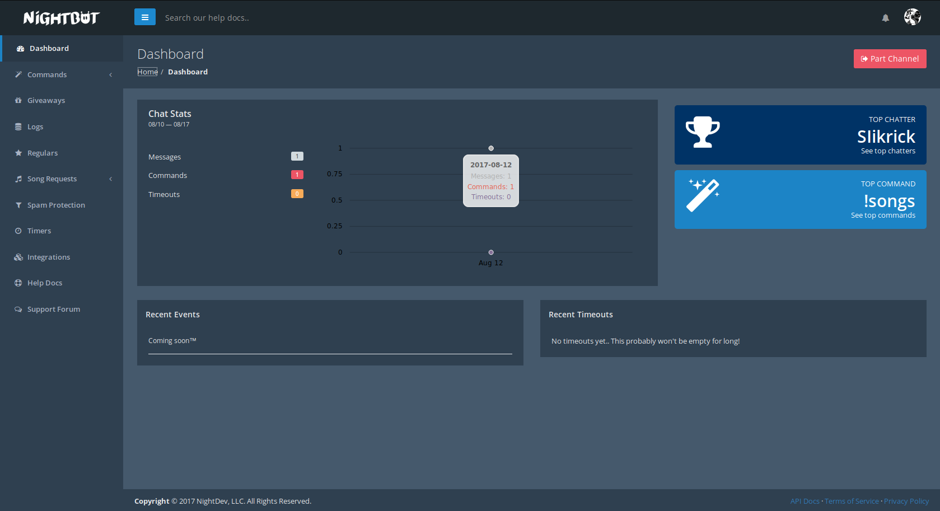Click the Commands wand icon in sidebar
Viewport: 940px width, 511px height.
[18, 74]
